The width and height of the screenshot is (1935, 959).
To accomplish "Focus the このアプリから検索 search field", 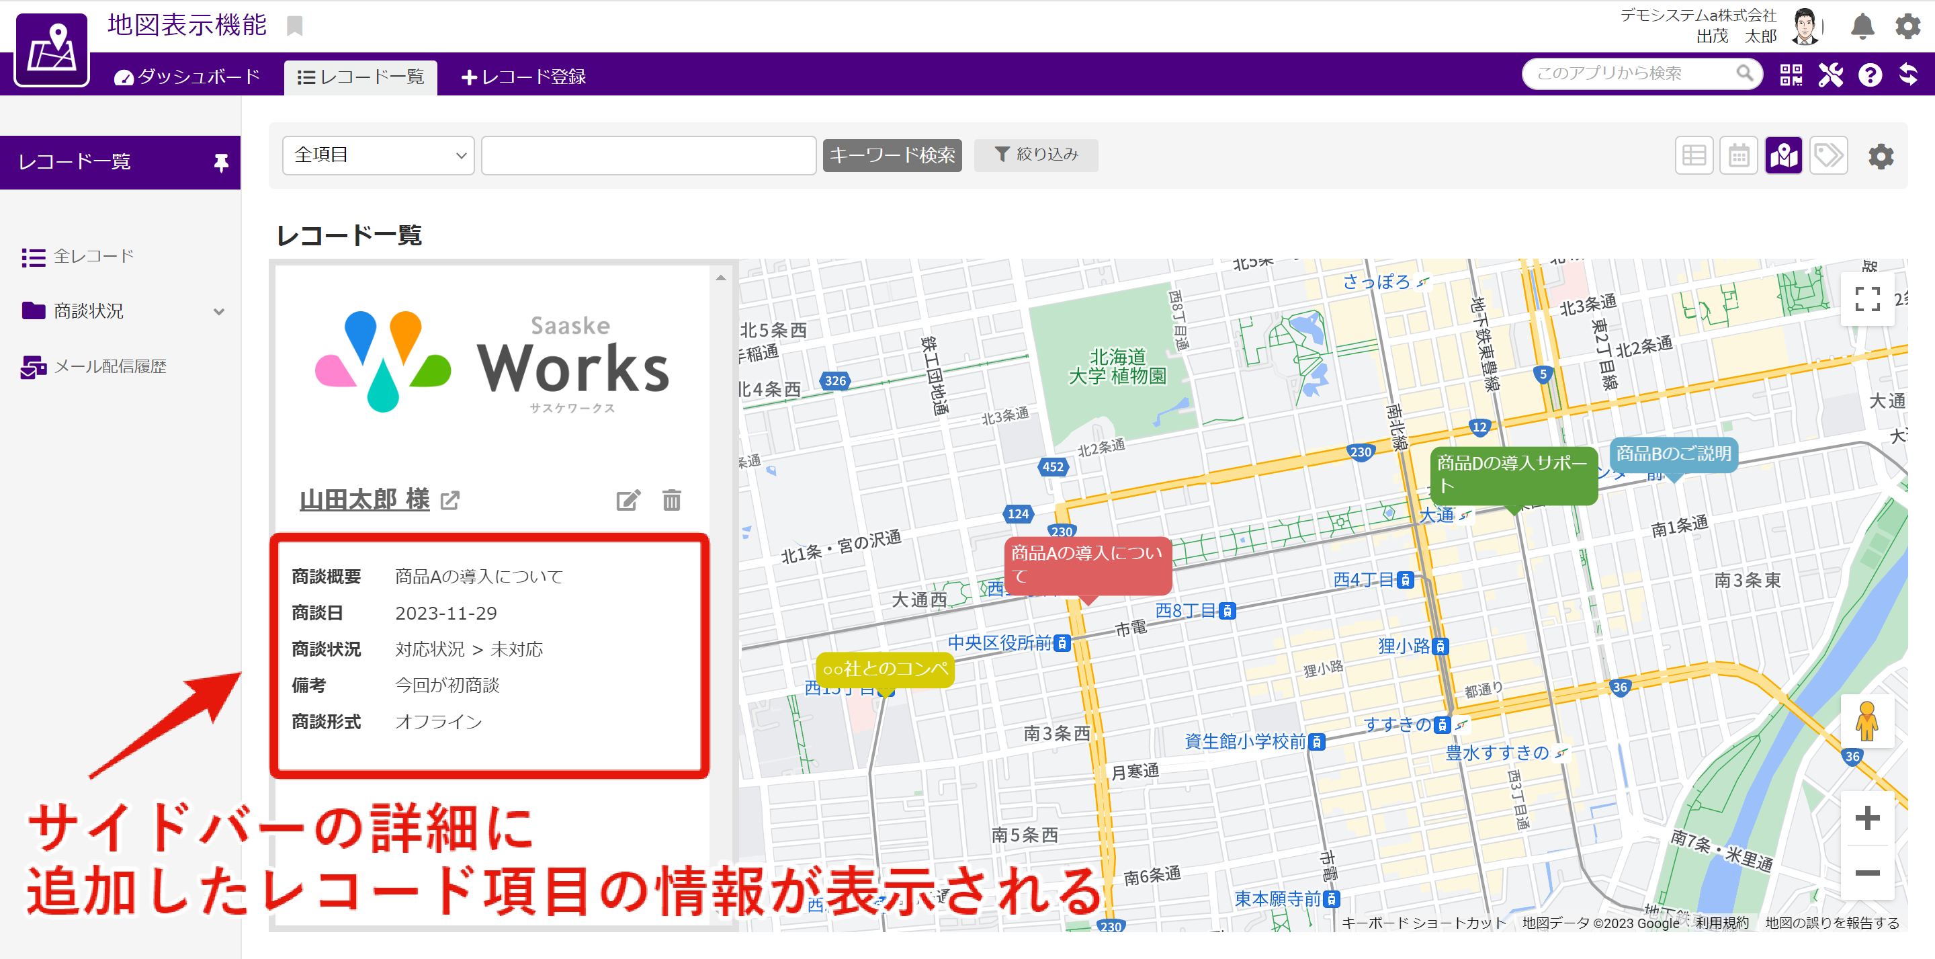I will [1630, 74].
